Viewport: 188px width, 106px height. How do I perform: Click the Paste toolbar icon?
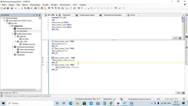click(28, 8)
